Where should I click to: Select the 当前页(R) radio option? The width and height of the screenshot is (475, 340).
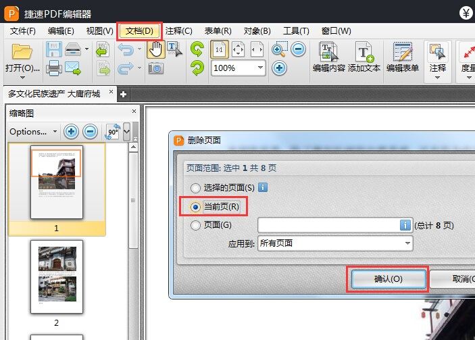pos(195,207)
